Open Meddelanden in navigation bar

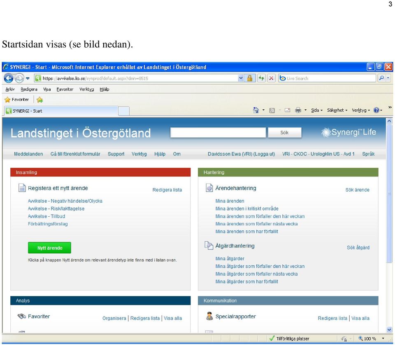[28, 154]
